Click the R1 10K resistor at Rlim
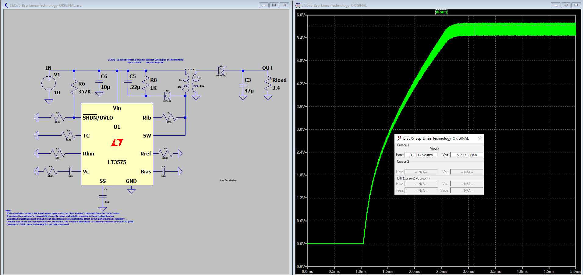583x275 pixels. click(x=57, y=153)
